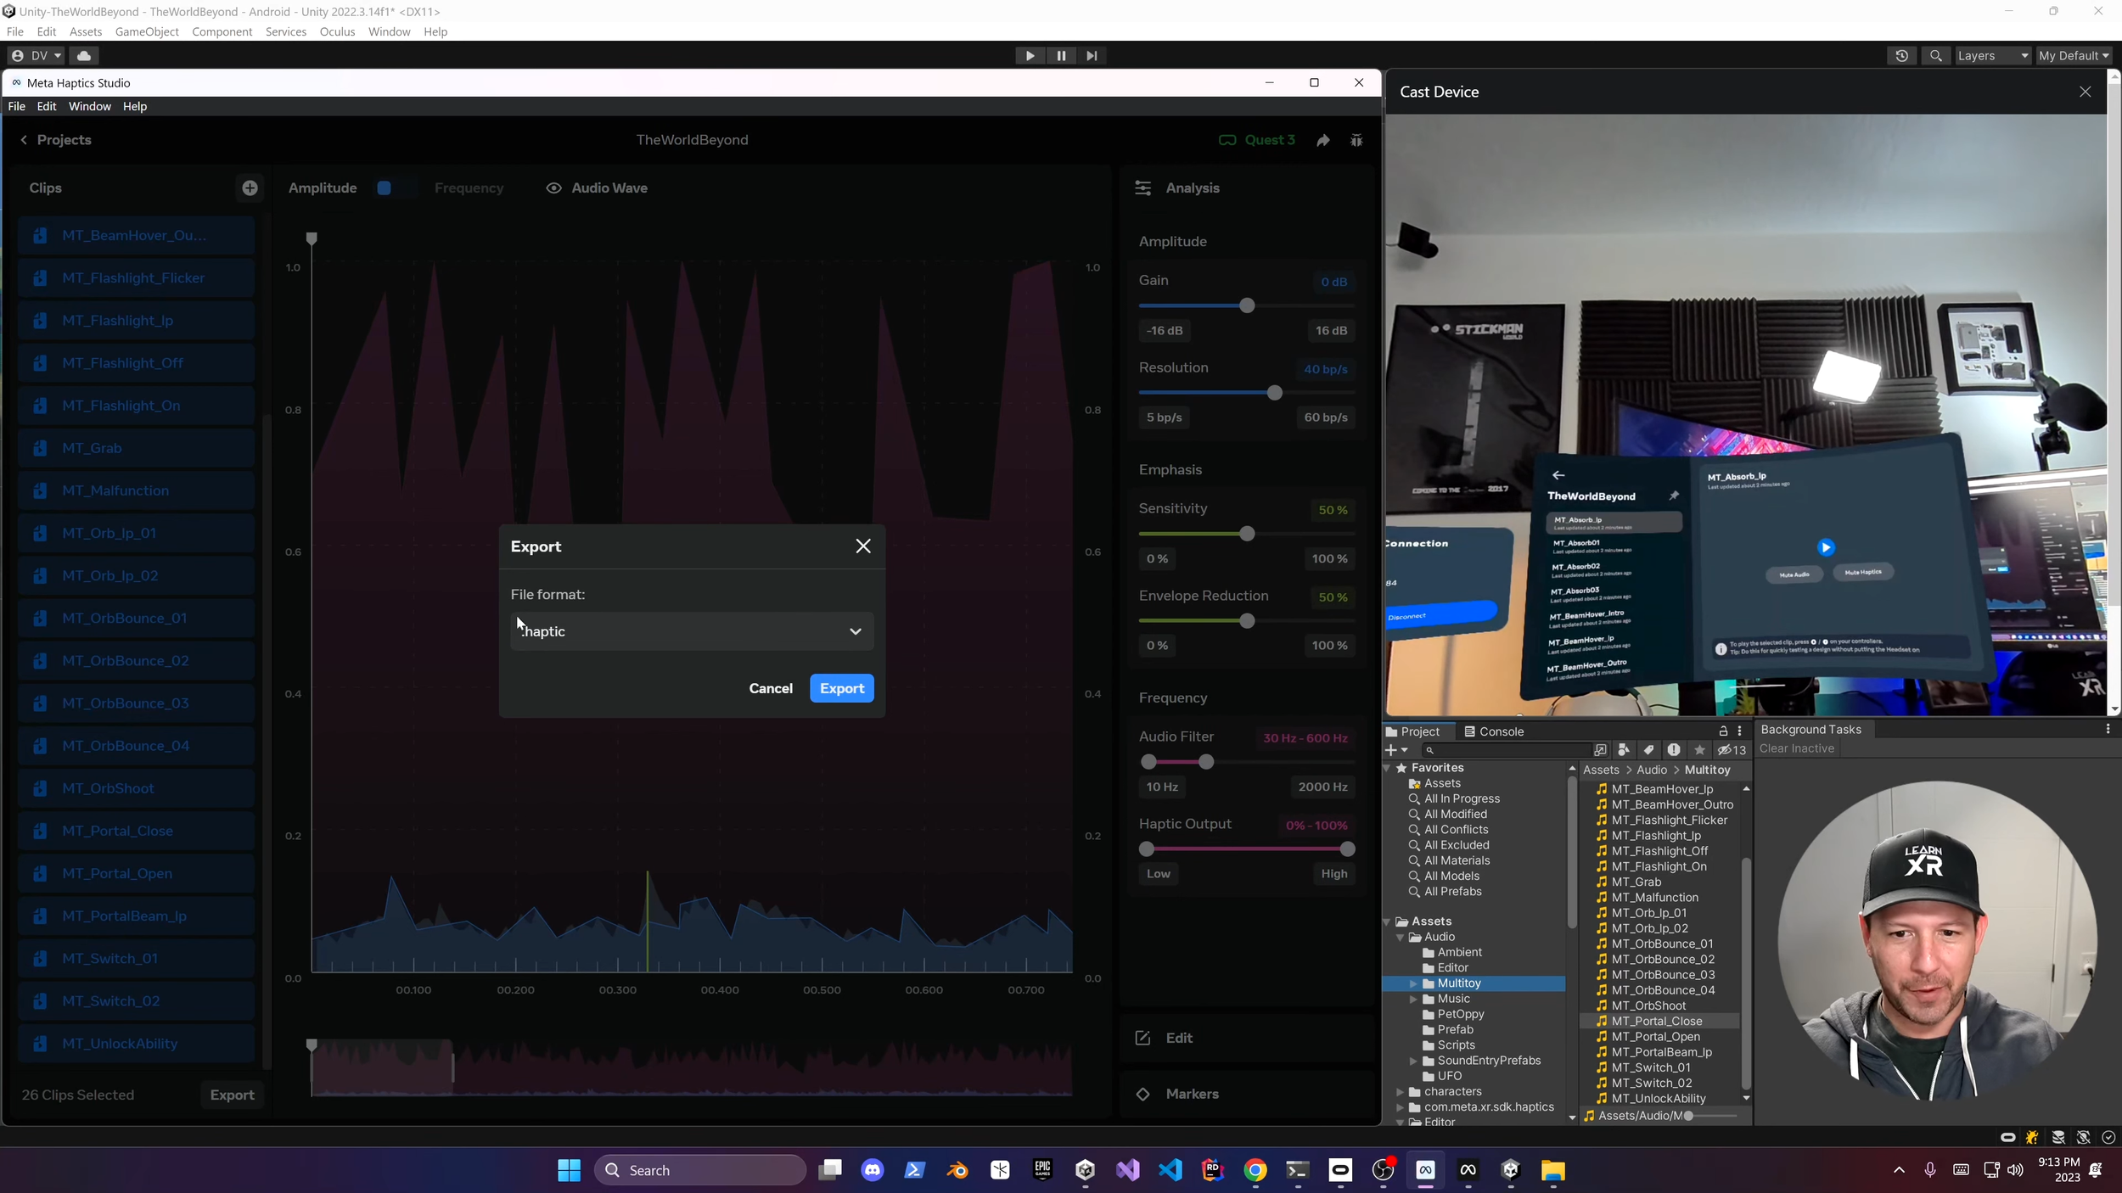Expand the Music folder in Project tree
Screen dimensions: 2122x1193
[1413, 1000]
